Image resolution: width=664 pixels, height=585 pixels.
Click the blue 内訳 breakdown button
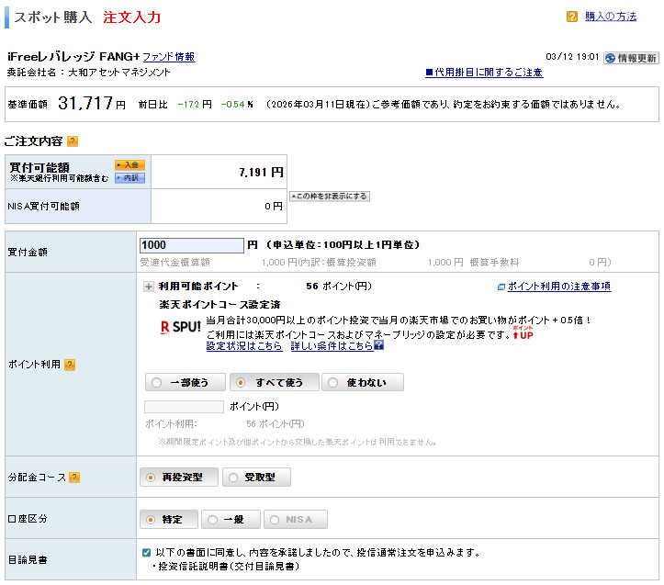[x=129, y=177]
